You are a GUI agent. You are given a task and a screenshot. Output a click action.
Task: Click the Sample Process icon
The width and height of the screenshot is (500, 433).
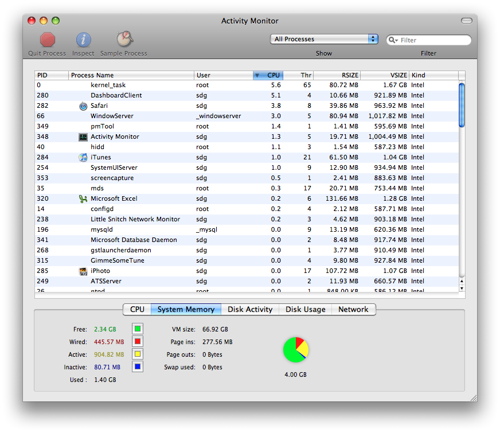[x=124, y=39]
